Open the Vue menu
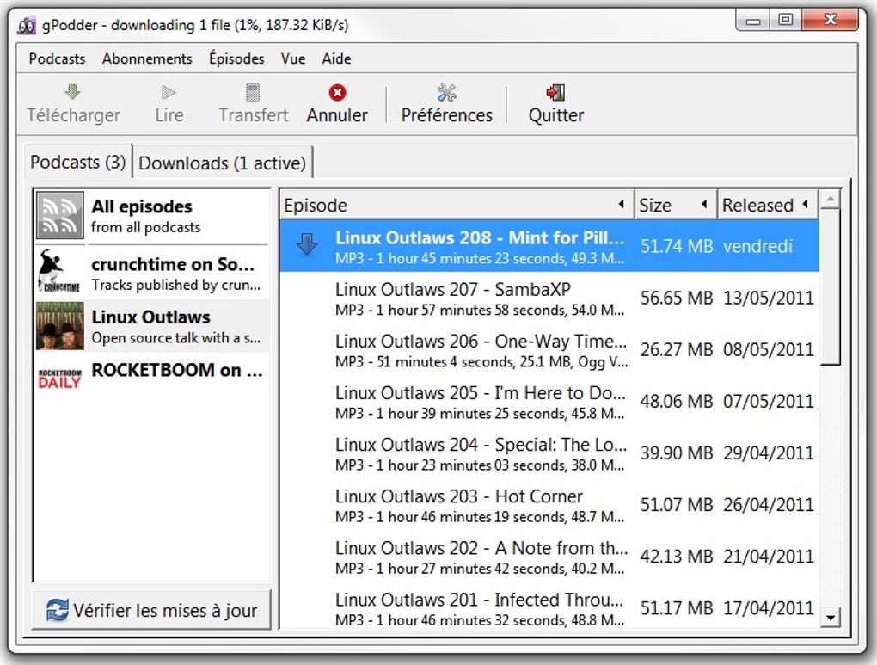877x665 pixels. tap(293, 58)
